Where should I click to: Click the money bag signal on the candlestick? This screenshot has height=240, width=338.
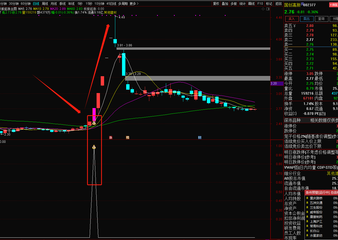[94, 123]
